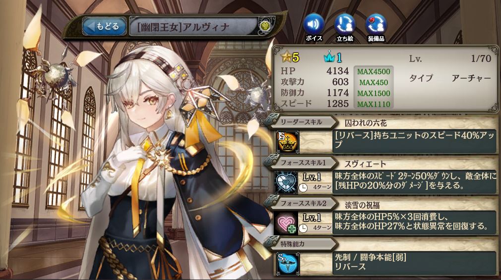Click the green emblem beside character name
The height and width of the screenshot is (280, 501).
265,26
